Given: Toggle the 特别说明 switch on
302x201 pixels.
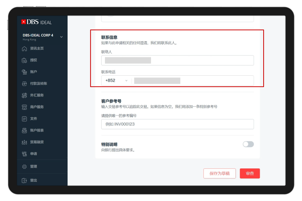Looking at the screenshot, I should coord(248,144).
